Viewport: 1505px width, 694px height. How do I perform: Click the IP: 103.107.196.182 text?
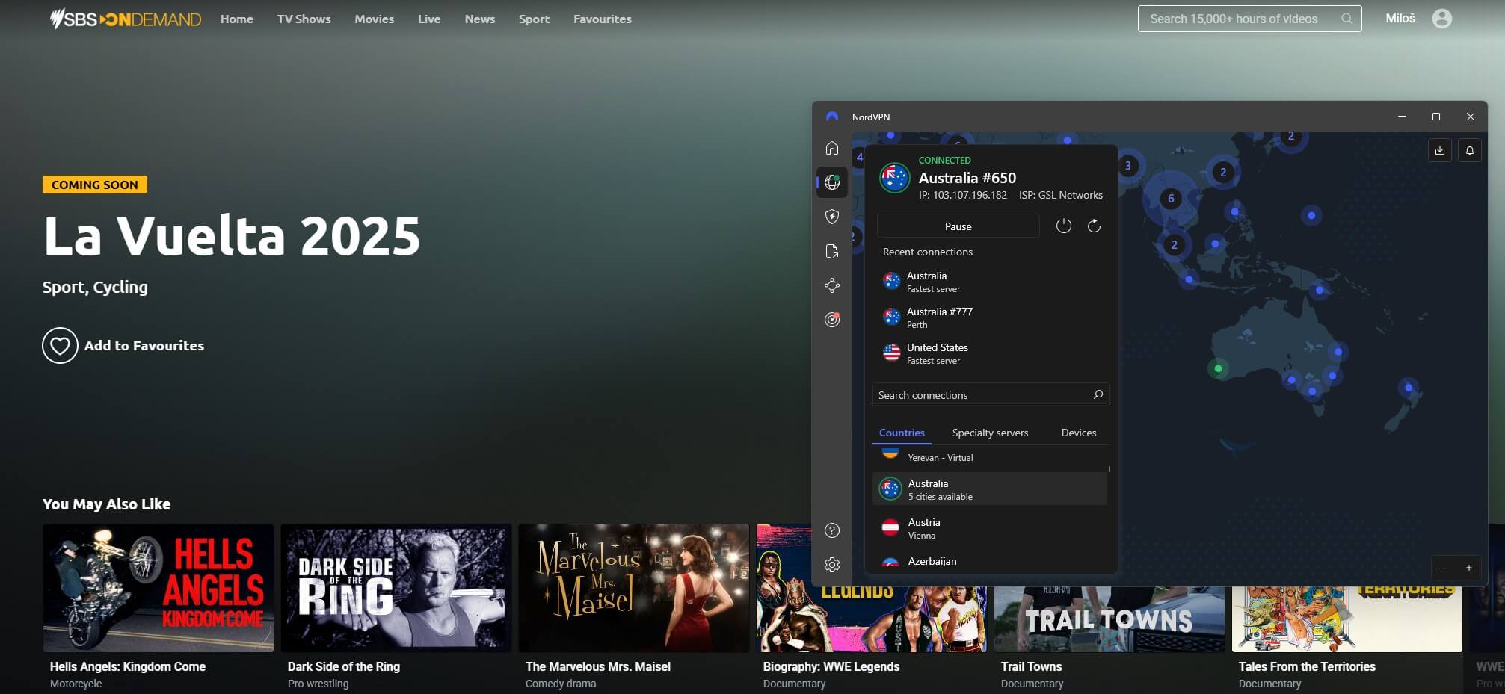tap(963, 195)
